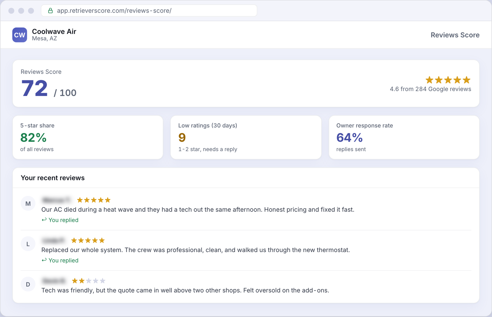Click the reply arrow icon under the heat wave review
The height and width of the screenshot is (317, 492).
coord(44,220)
